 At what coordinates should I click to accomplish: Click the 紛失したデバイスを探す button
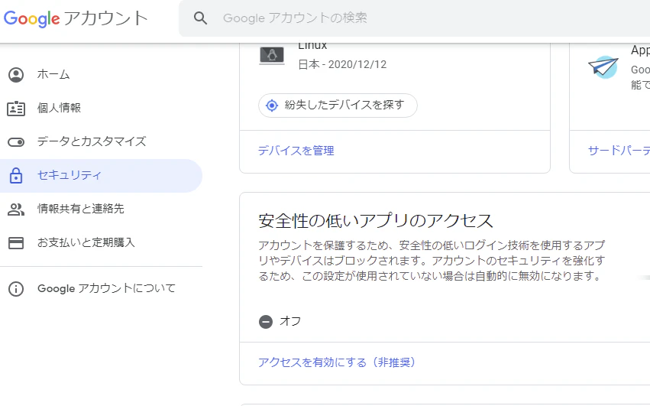point(338,106)
